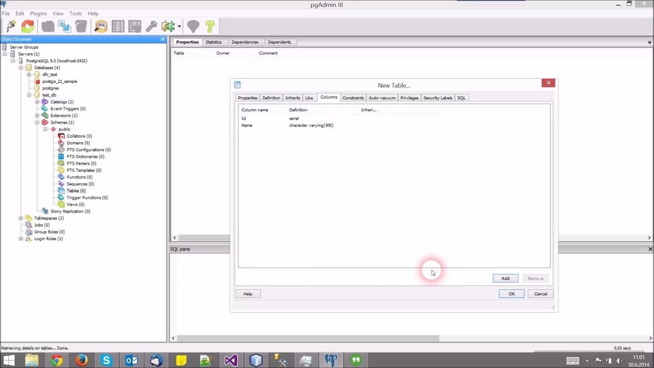
Task: Close the SQL pane
Action: pos(650,249)
